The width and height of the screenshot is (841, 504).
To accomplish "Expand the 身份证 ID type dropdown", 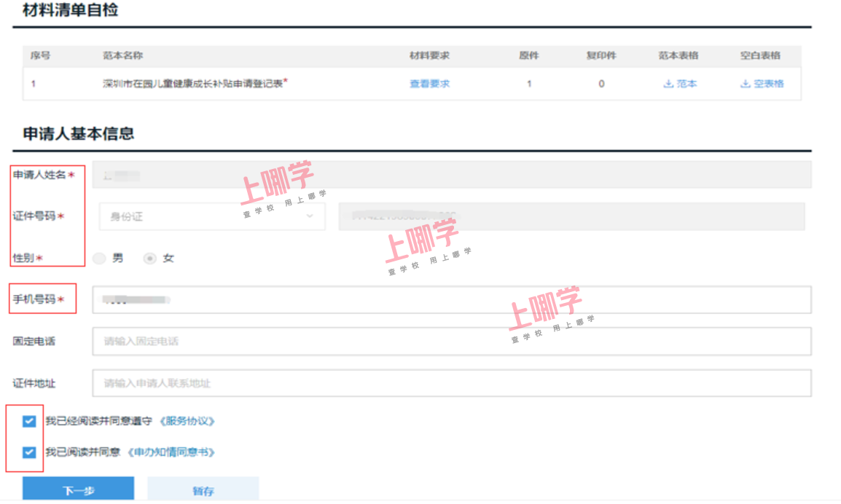I will tap(211, 216).
